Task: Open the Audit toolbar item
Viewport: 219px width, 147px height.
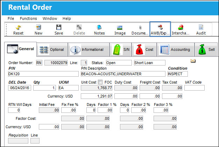Action: click(201, 30)
